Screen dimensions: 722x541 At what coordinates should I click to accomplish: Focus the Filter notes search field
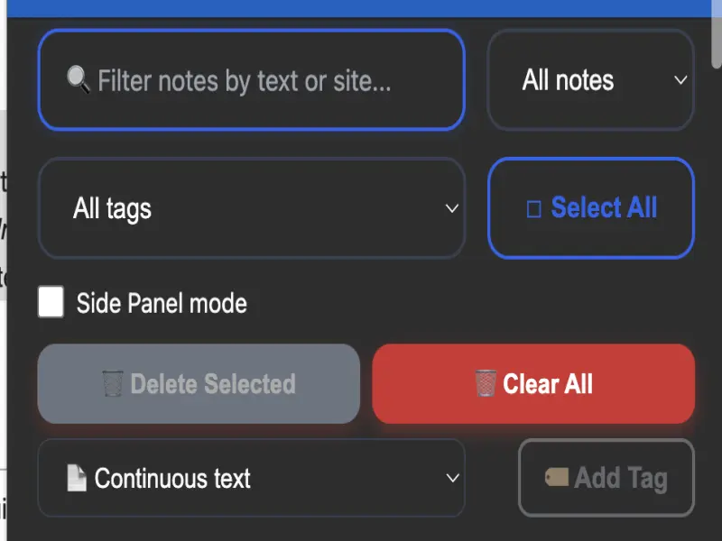pos(262,81)
